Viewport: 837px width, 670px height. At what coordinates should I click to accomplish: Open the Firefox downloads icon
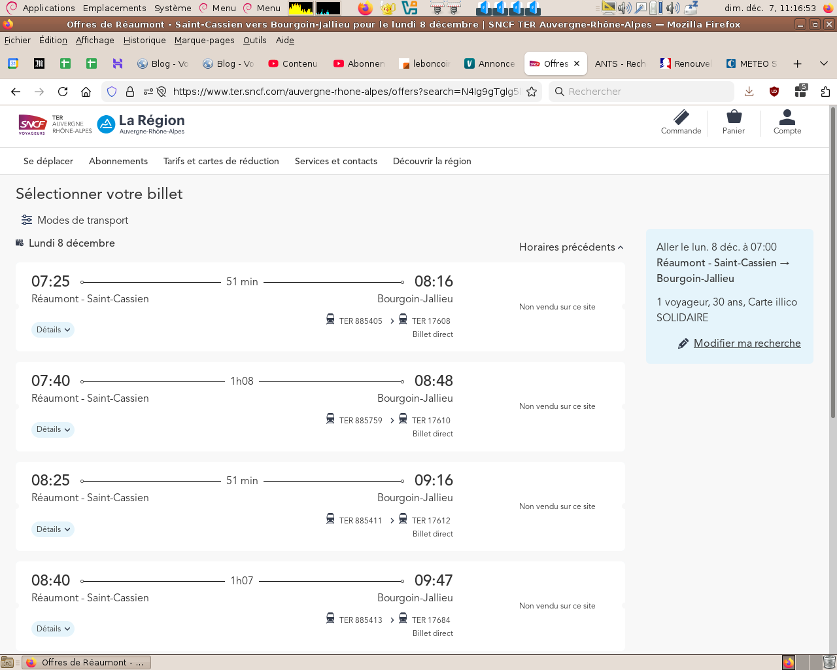click(x=749, y=92)
